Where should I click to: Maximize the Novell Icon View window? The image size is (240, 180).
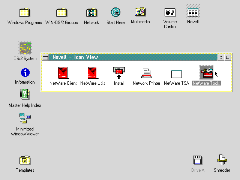(228, 57)
